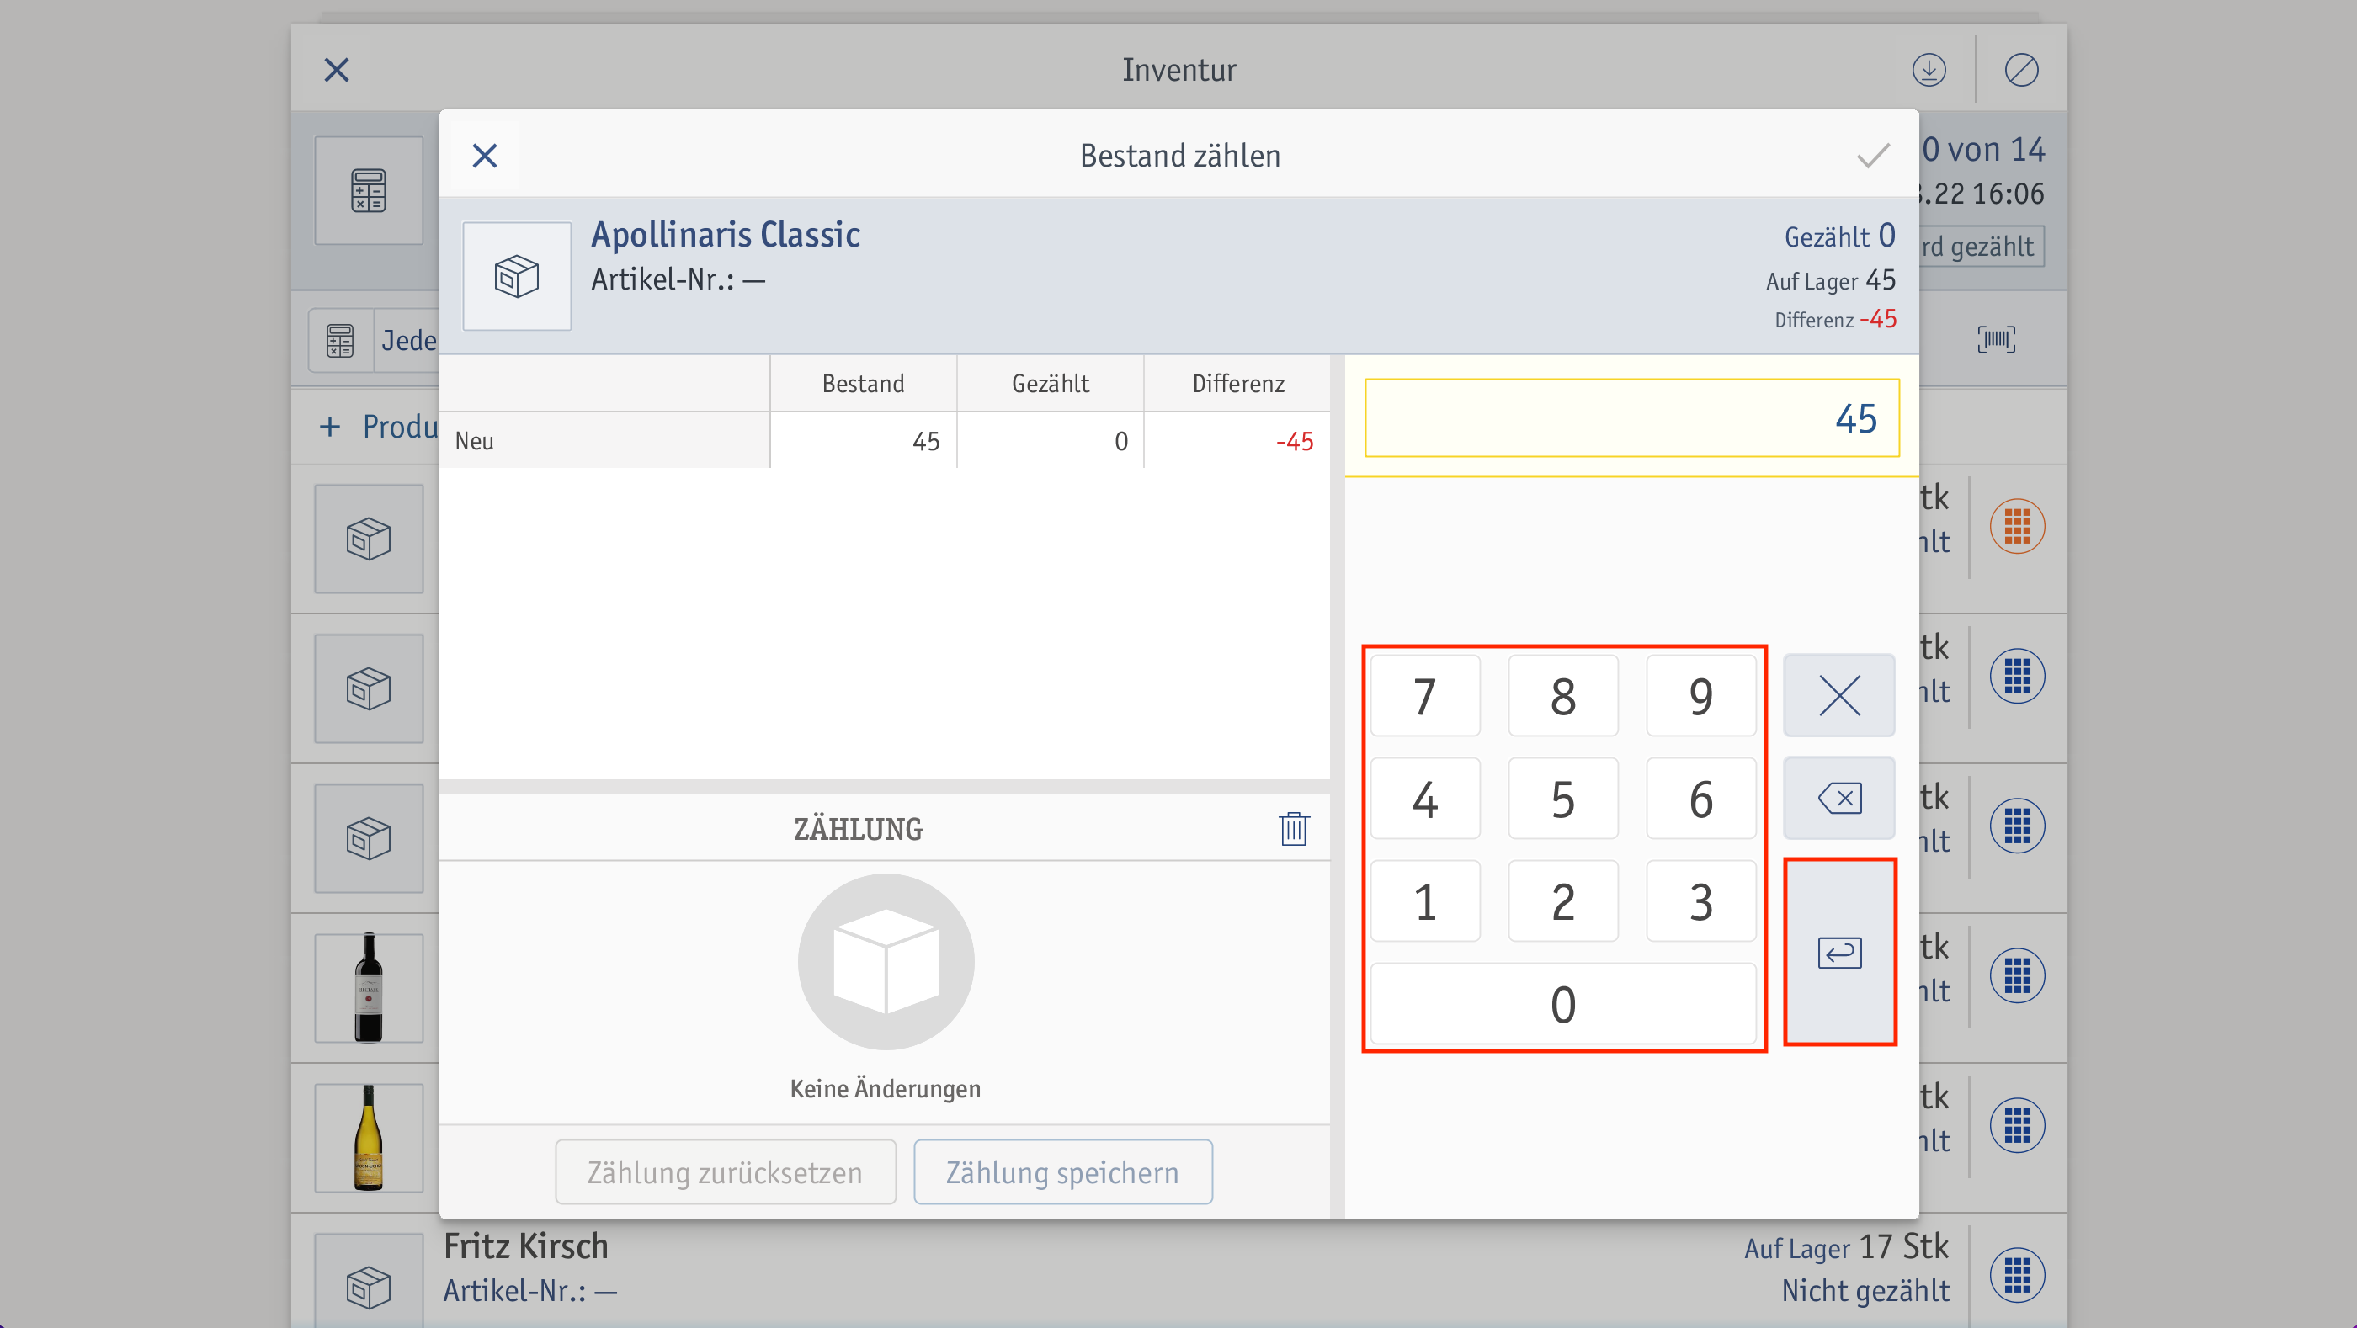Close the Bestand zählen dialog
This screenshot has height=1328, width=2357.
pos(484,156)
